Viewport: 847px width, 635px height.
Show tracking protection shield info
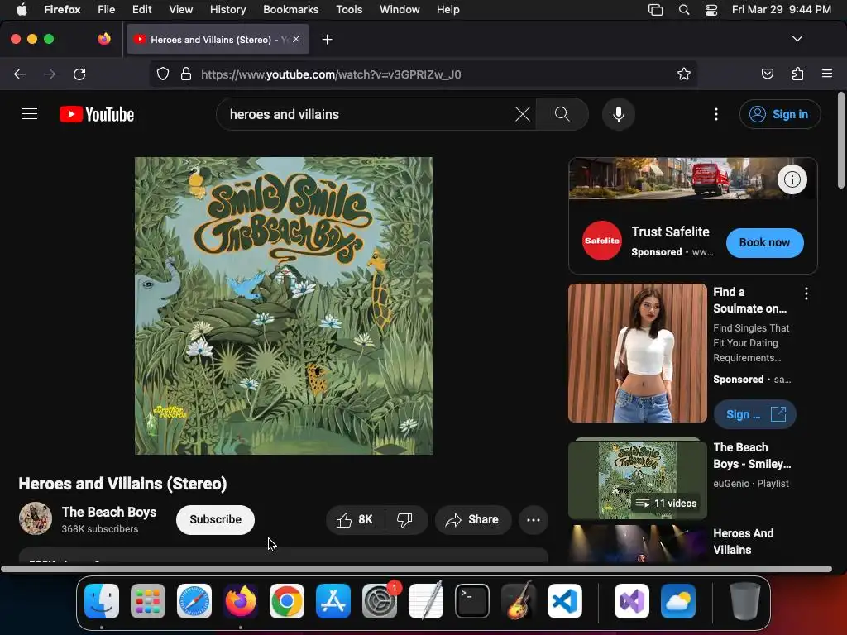163,74
